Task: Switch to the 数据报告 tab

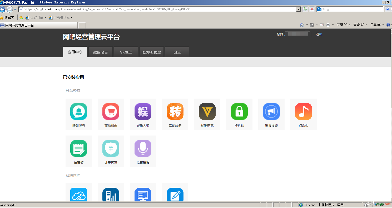Action: tap(101, 52)
